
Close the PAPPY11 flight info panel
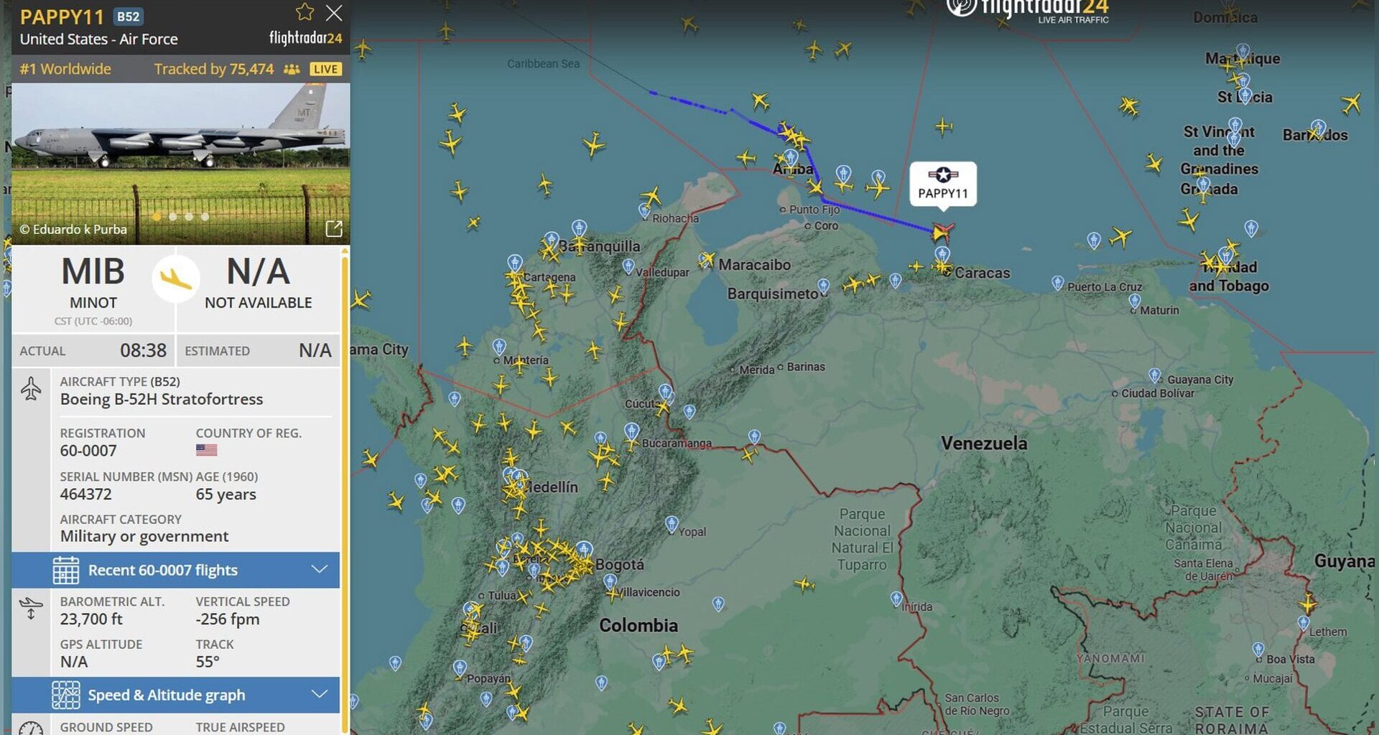tap(333, 13)
